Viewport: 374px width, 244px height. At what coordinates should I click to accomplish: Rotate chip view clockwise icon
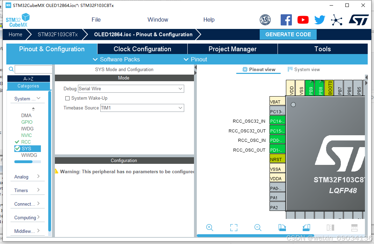[x=282, y=227]
